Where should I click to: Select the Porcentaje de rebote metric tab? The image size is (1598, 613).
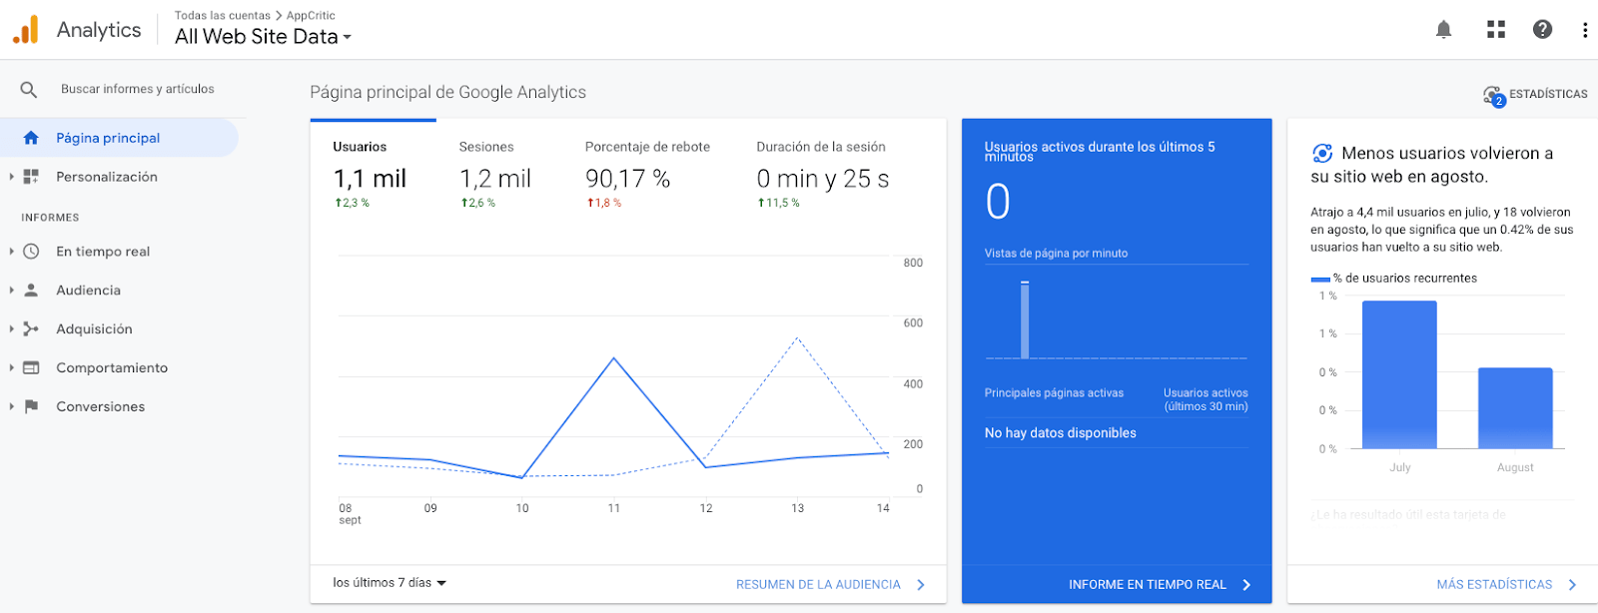click(x=648, y=173)
